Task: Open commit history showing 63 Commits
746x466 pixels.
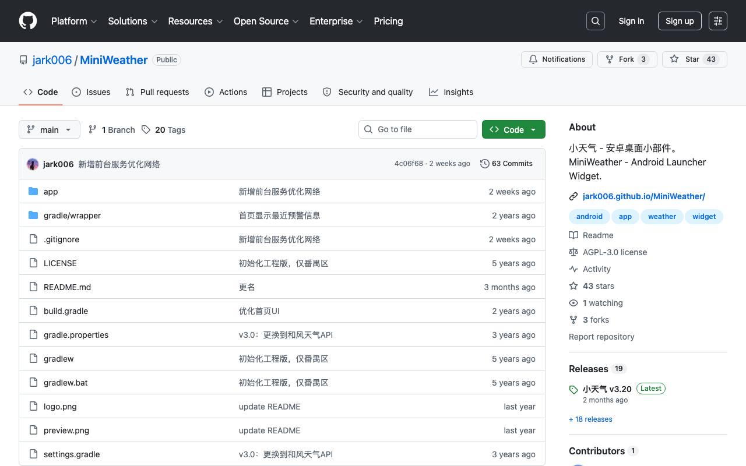Action: click(506, 164)
